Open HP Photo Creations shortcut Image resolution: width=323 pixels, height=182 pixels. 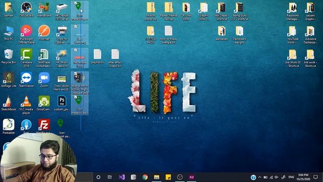pos(62,58)
